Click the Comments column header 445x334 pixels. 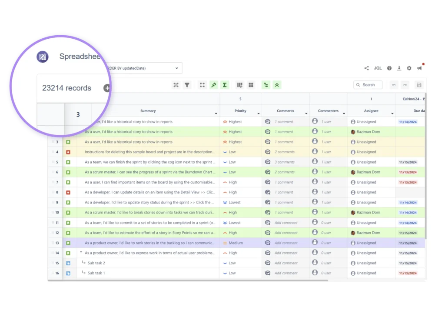click(286, 111)
